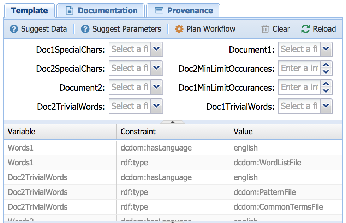346x223 pixels.
Task: Decrement the Doc1MinLimitOccurances value
Action: pos(327,91)
